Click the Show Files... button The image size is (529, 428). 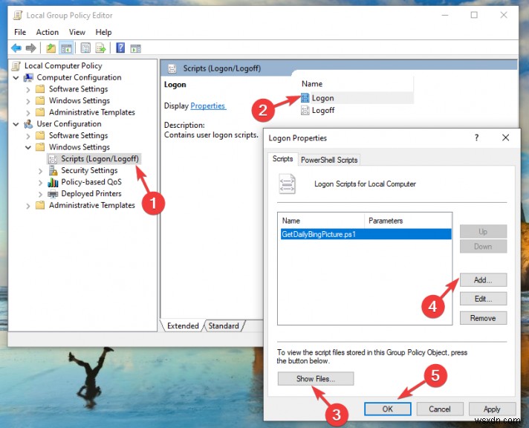[316, 379]
